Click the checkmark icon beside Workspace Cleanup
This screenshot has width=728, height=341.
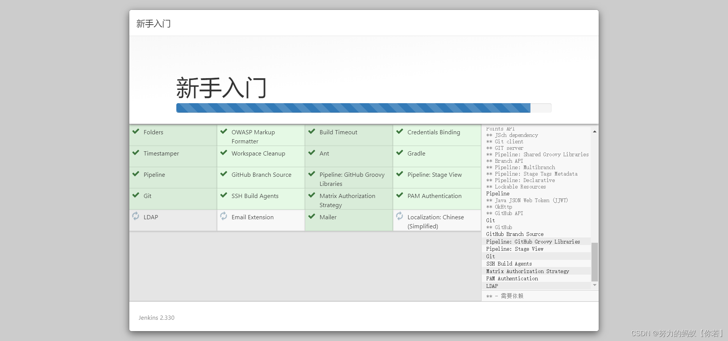point(224,152)
